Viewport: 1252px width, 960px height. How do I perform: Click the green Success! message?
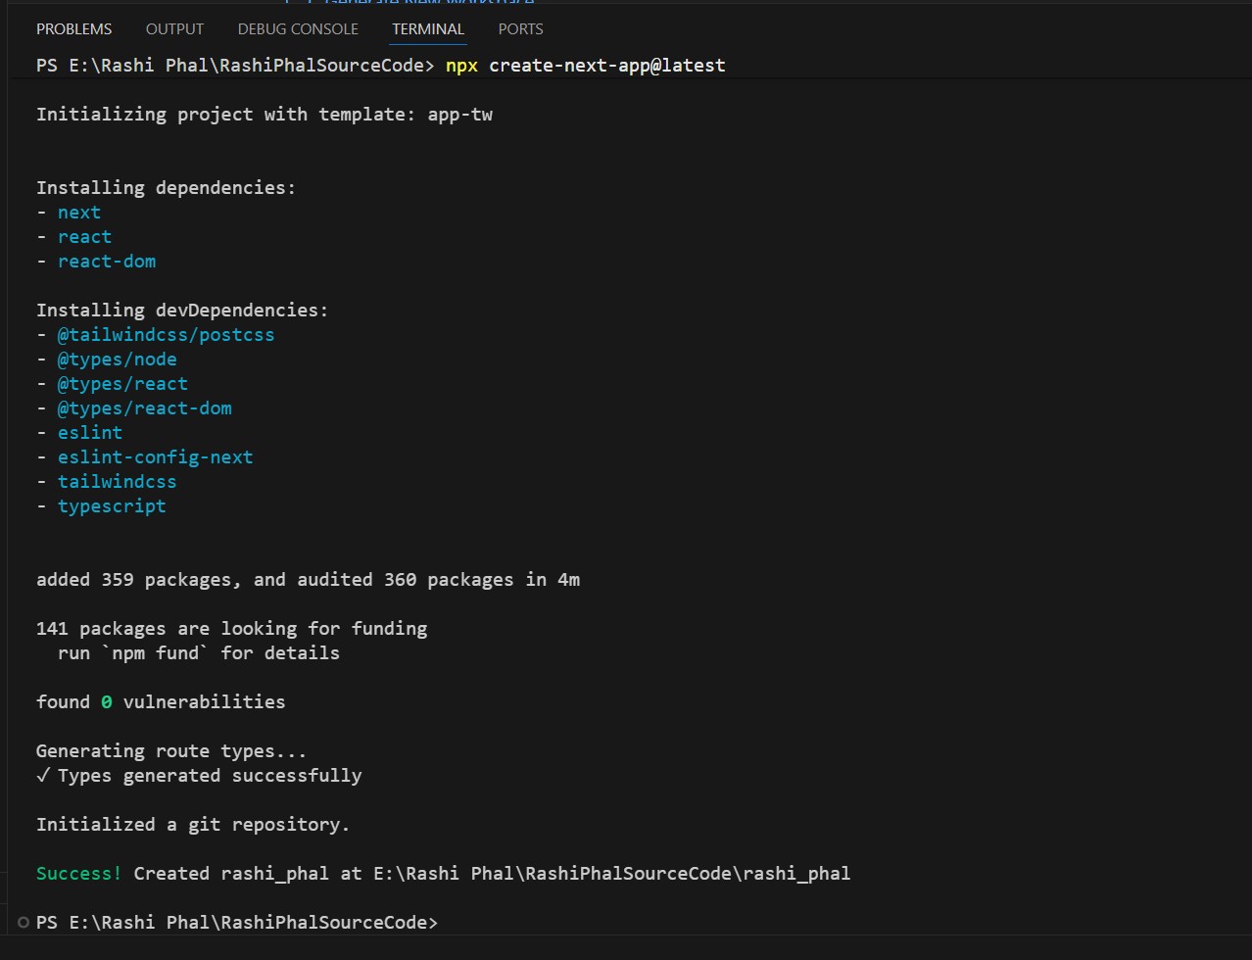coord(79,873)
